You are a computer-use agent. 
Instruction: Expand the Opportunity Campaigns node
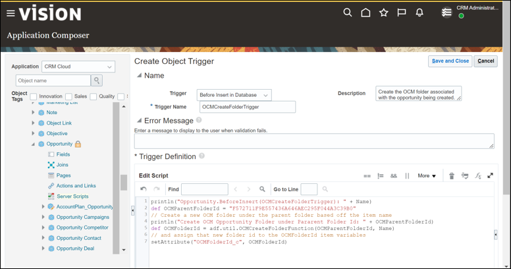[43, 217]
